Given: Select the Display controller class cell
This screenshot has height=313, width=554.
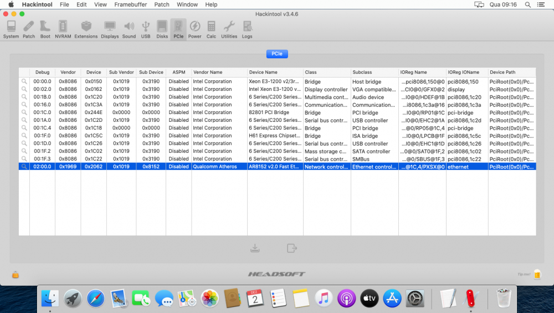Looking at the screenshot, I should tap(326, 89).
